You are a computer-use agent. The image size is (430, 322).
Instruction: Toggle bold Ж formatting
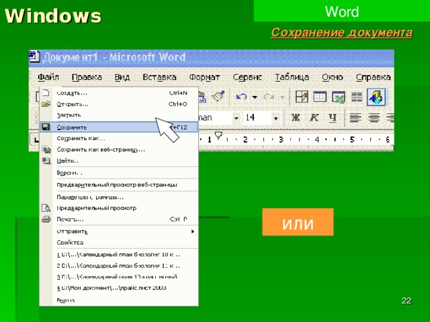pos(296,118)
